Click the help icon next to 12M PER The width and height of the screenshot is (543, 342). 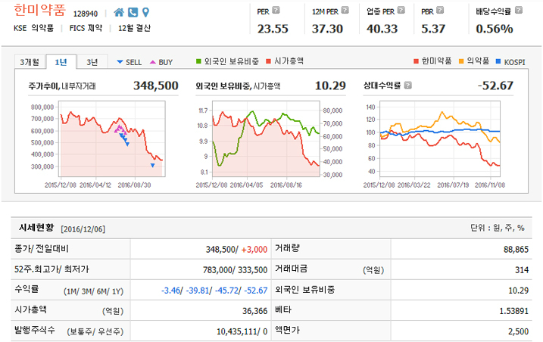tap(339, 11)
